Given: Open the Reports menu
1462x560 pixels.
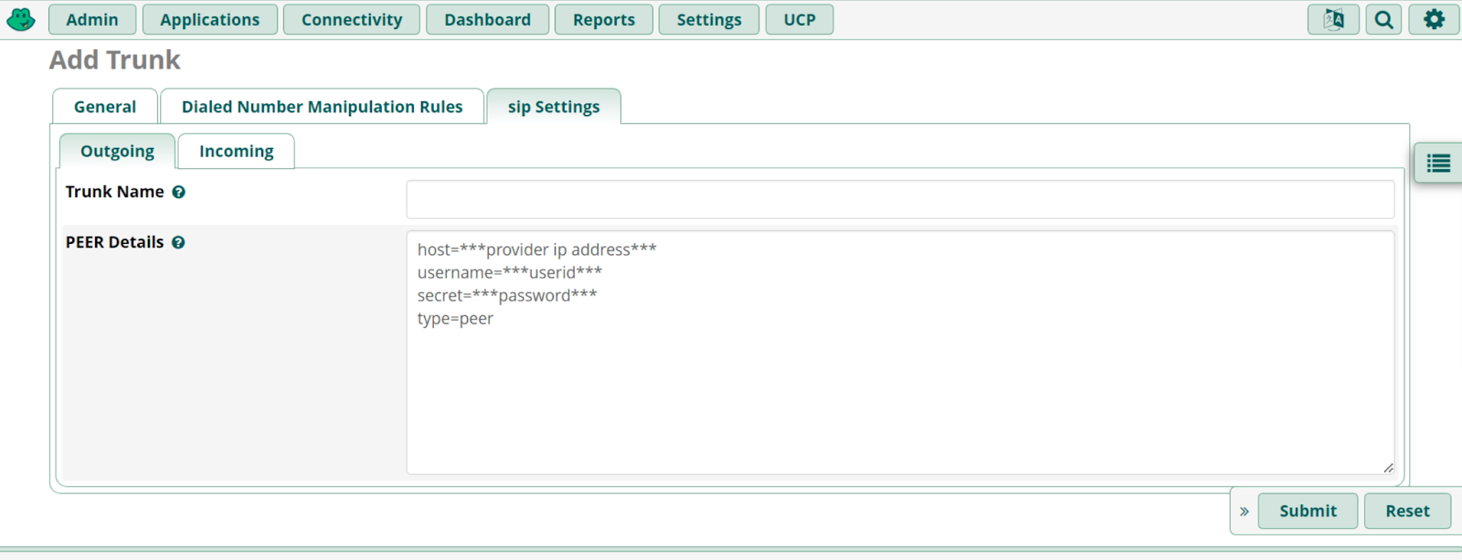Looking at the screenshot, I should point(603,19).
